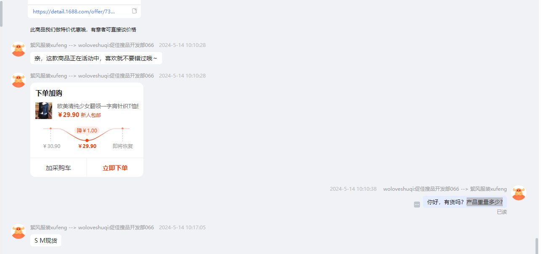The image size is (541, 254).
Task: Click the 已读 read status label
Action: 502,212
